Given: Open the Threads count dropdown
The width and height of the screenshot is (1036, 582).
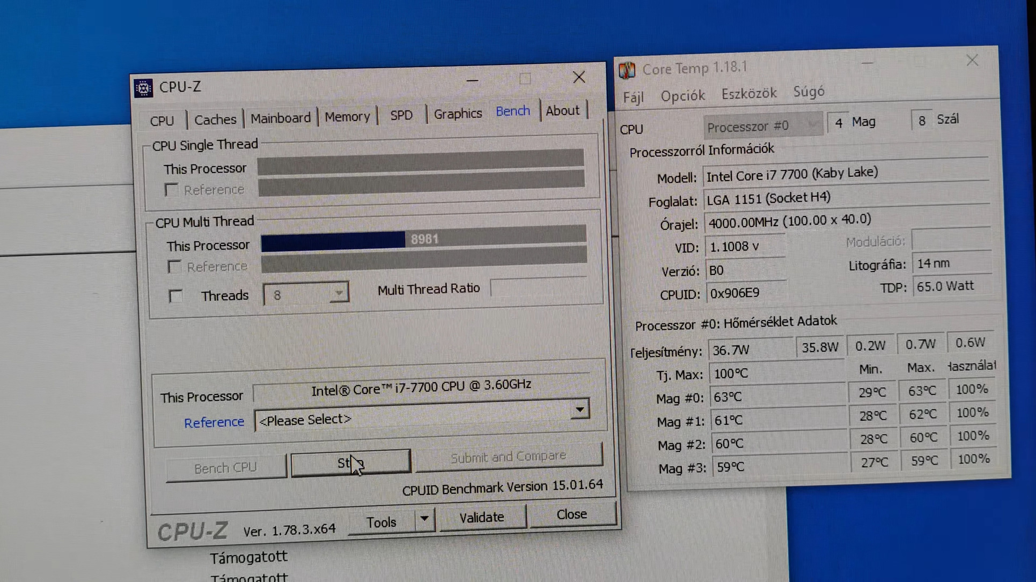Looking at the screenshot, I should point(338,293).
